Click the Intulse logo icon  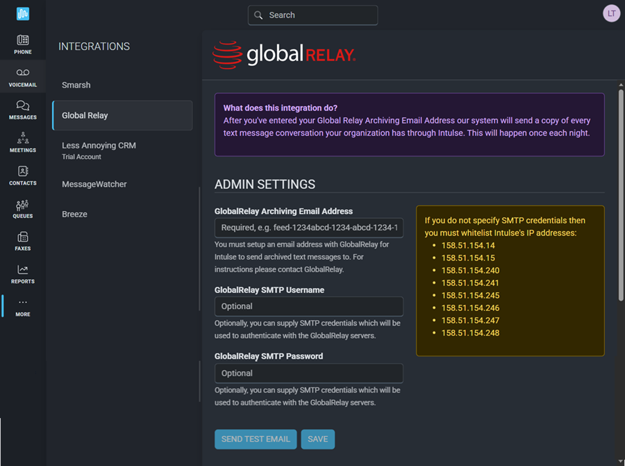coord(23,14)
